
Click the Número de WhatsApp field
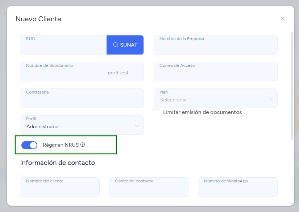coord(238,187)
